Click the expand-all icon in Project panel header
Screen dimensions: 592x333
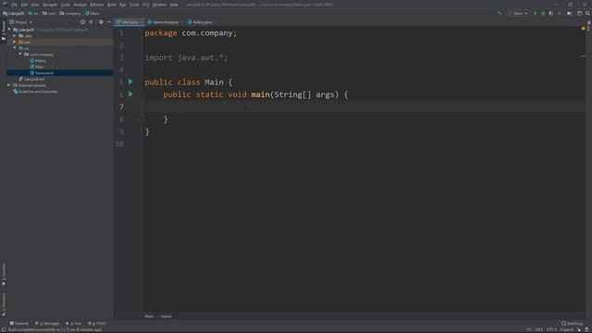91,22
